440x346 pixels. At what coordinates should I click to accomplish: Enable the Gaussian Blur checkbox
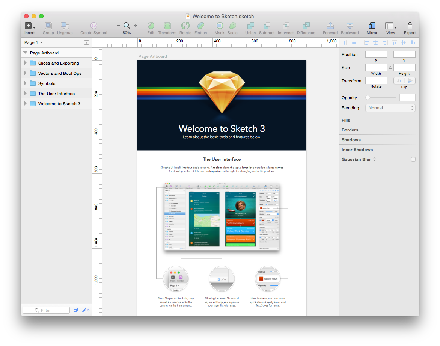pos(413,159)
